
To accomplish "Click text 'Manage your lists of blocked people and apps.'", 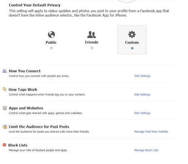I will coord(38,150).
